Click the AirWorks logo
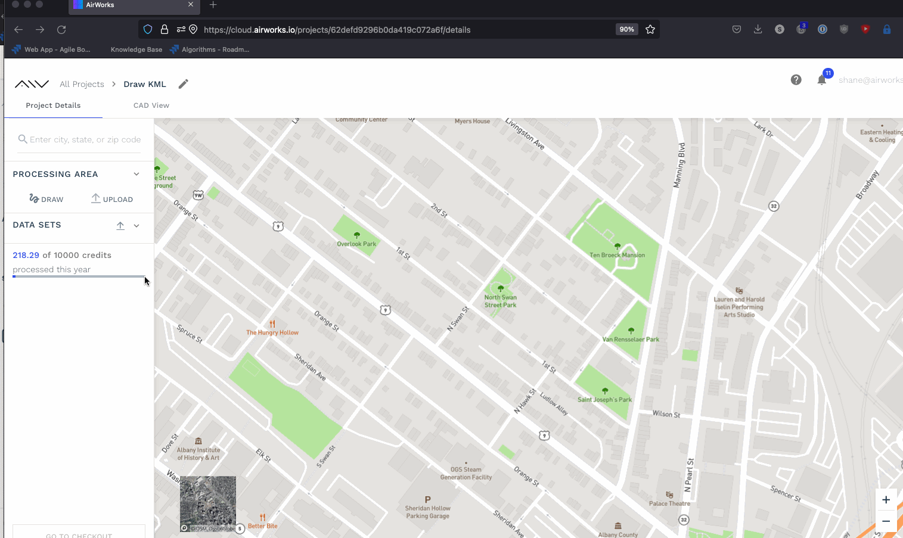This screenshot has width=903, height=538. (x=32, y=84)
